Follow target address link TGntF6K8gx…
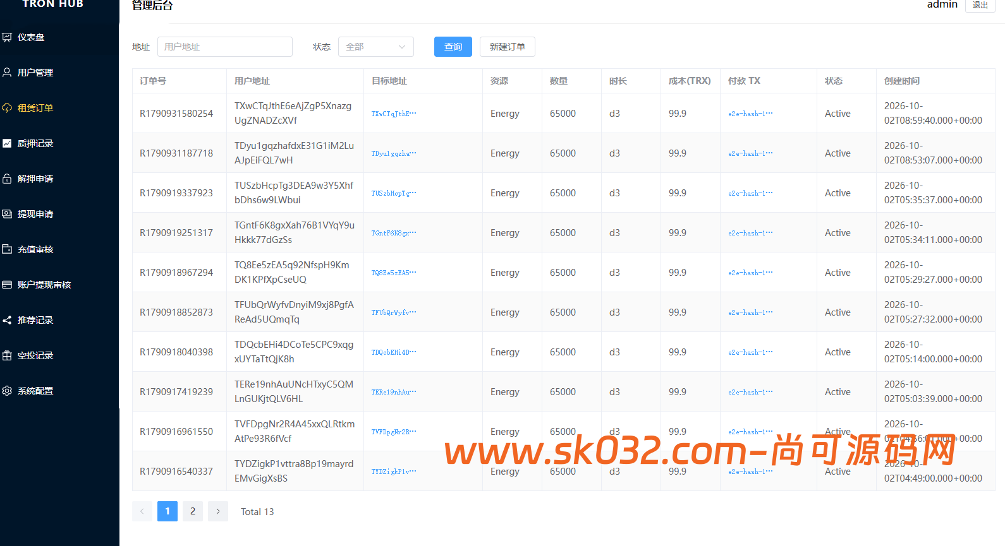Viewport: 1005px width, 546px height. tap(394, 233)
